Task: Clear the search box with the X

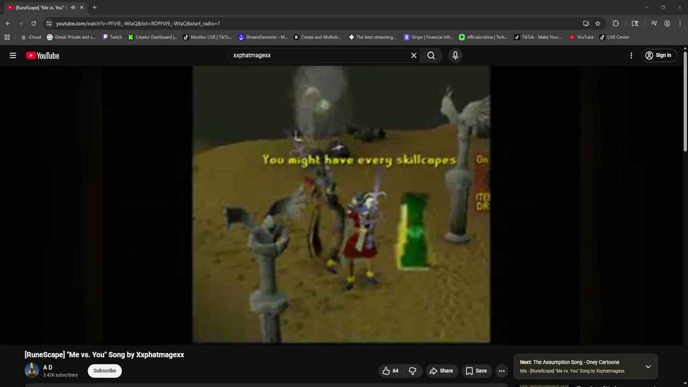Action: 414,55
